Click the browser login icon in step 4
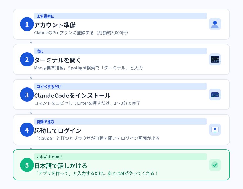Image resolution: width=243 pixels, height=189 pixels. pyautogui.click(x=215, y=130)
